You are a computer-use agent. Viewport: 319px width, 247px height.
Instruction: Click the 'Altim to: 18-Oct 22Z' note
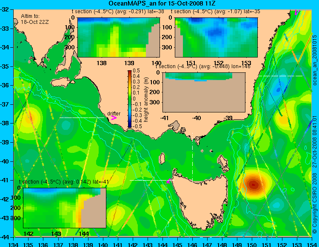35,19
